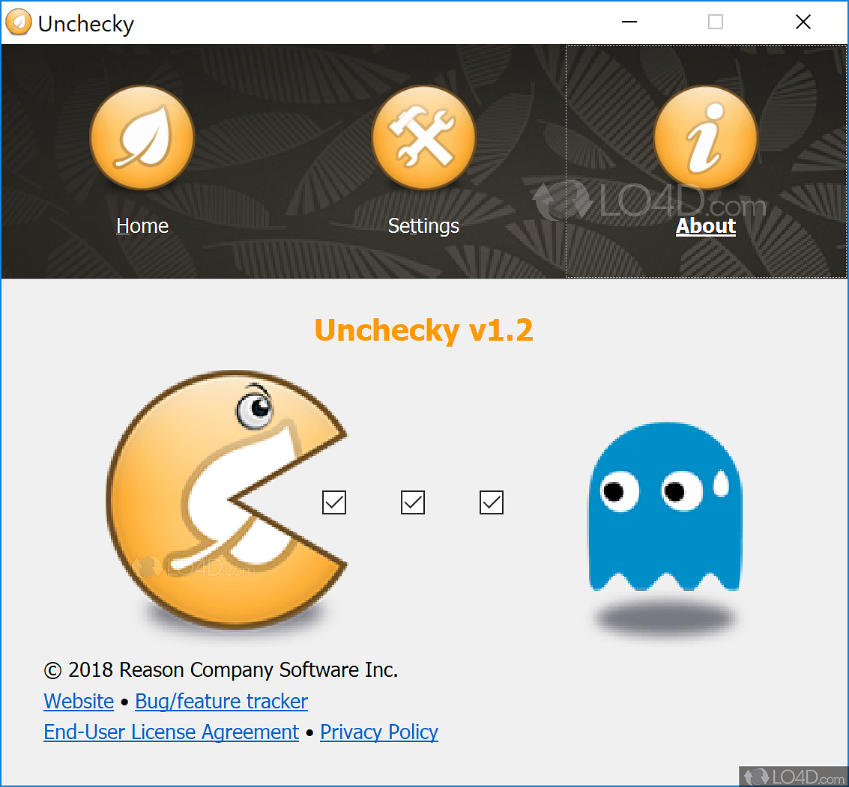Select the About info icon
The width and height of the screenshot is (849, 787).
coord(706,137)
